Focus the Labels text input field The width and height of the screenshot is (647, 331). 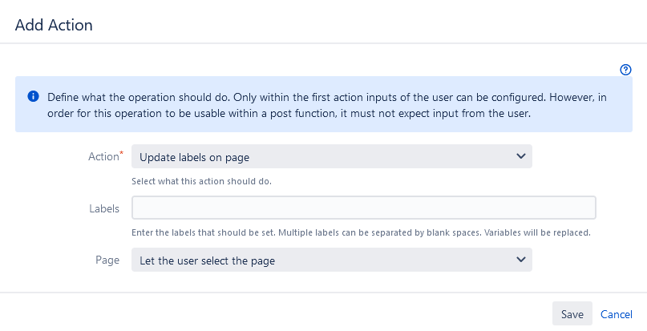363,208
